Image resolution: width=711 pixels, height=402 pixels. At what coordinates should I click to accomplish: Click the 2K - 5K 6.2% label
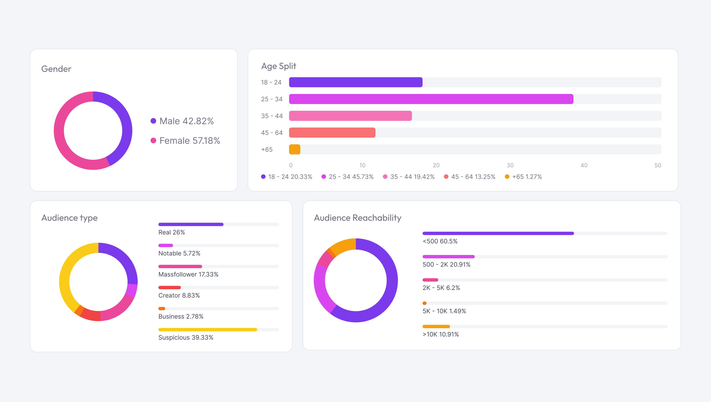[441, 288]
